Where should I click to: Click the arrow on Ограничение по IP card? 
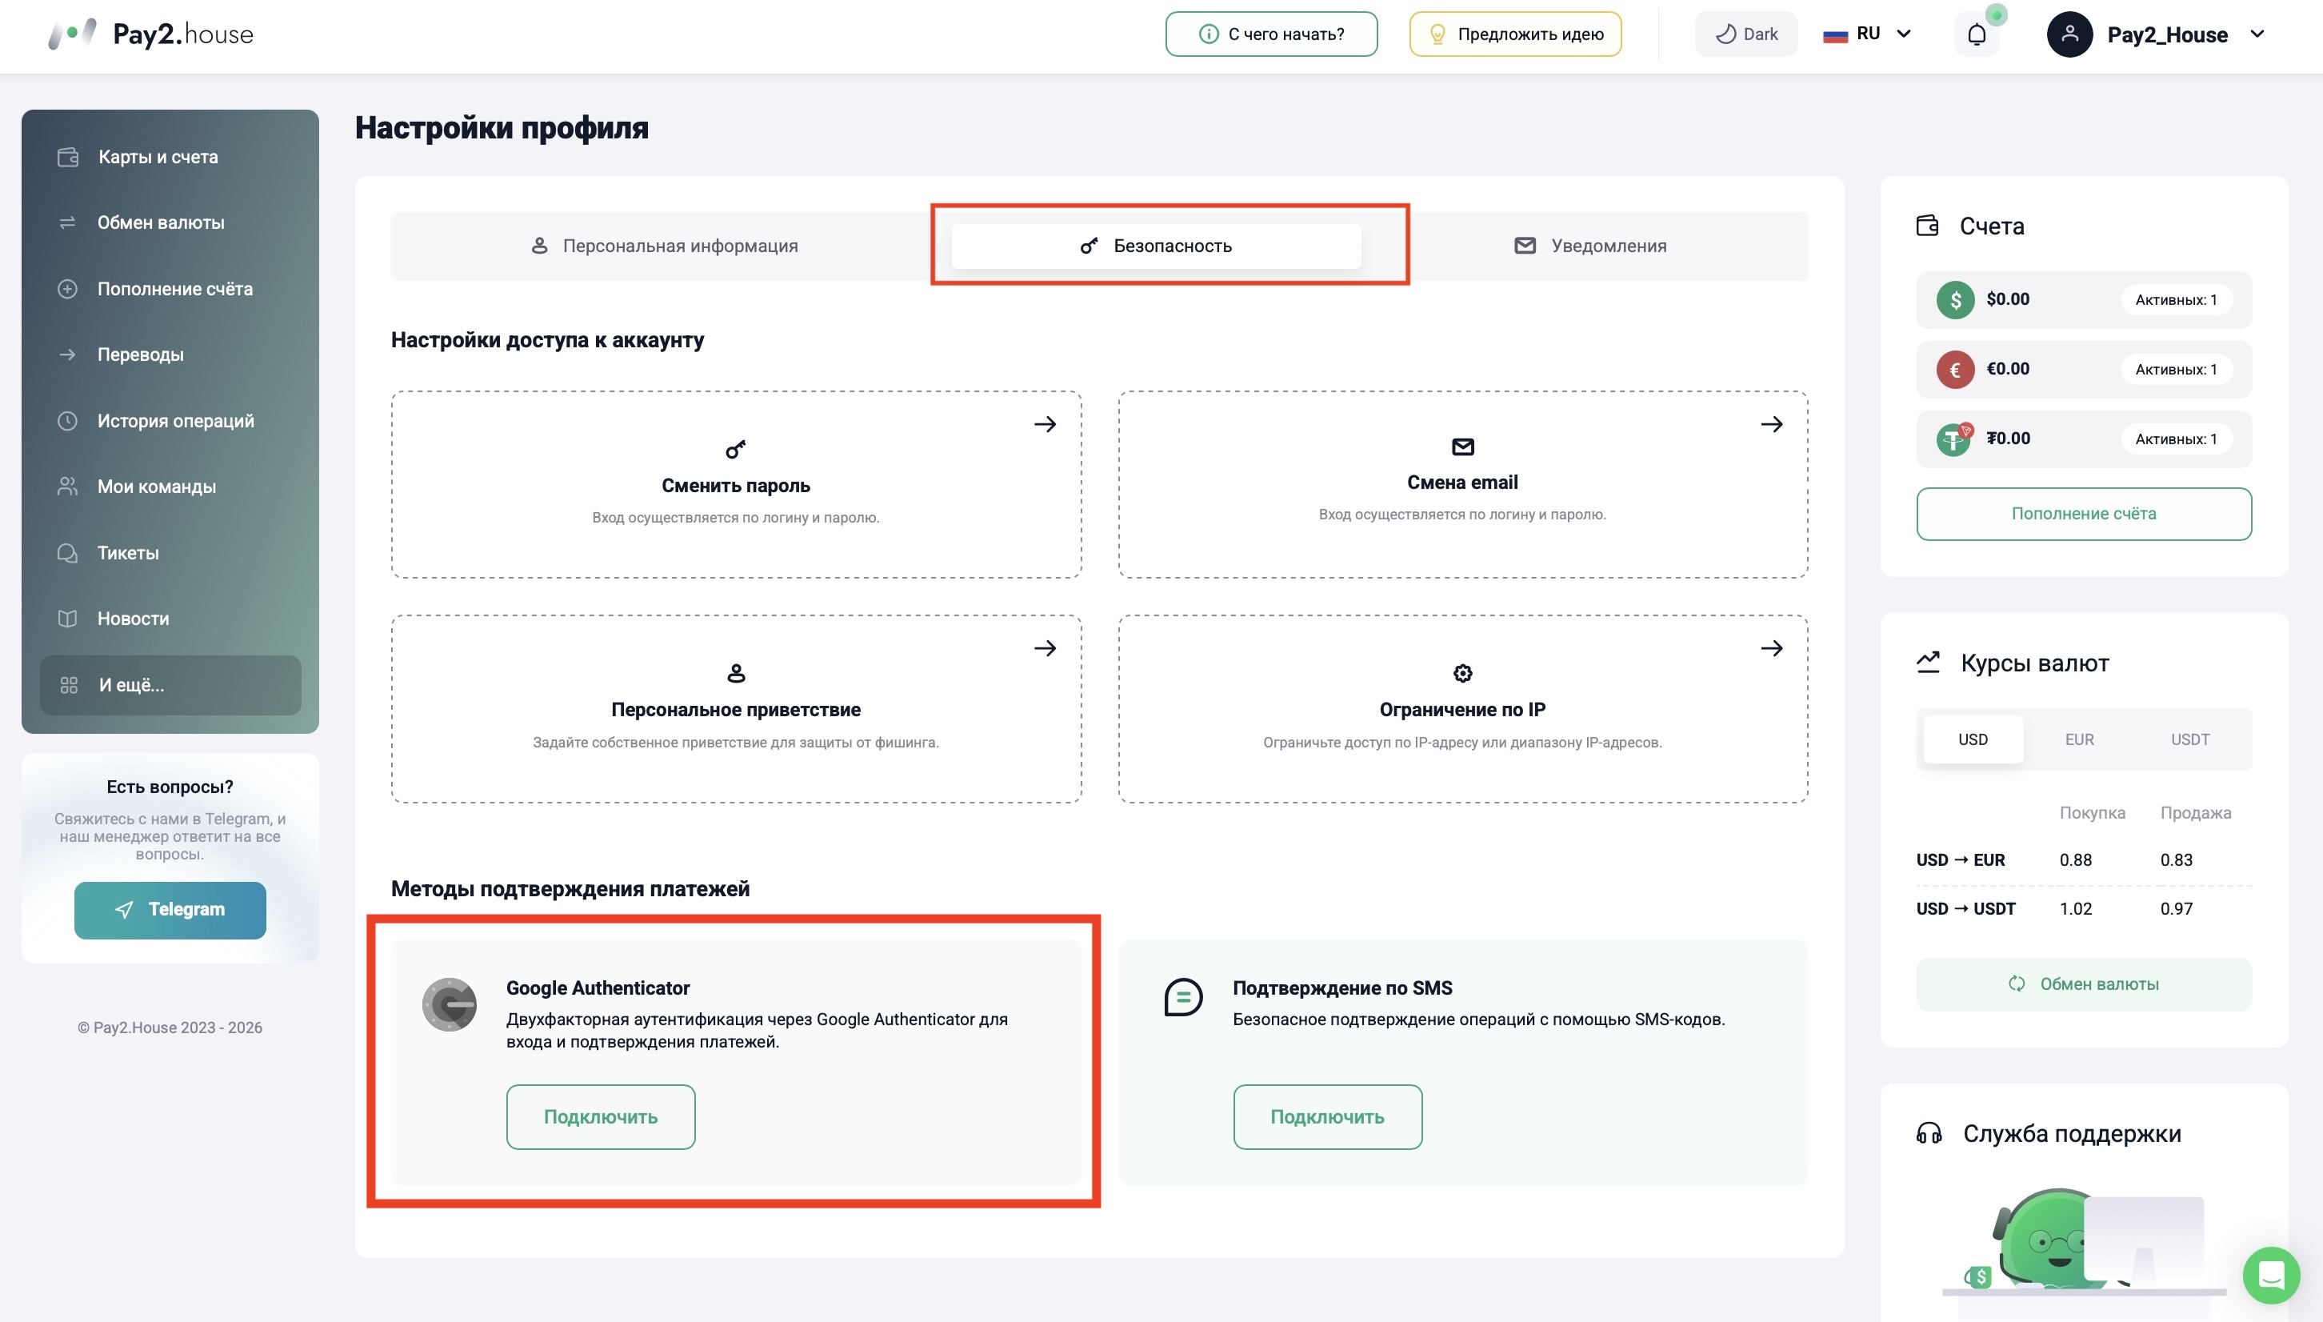tap(1771, 648)
